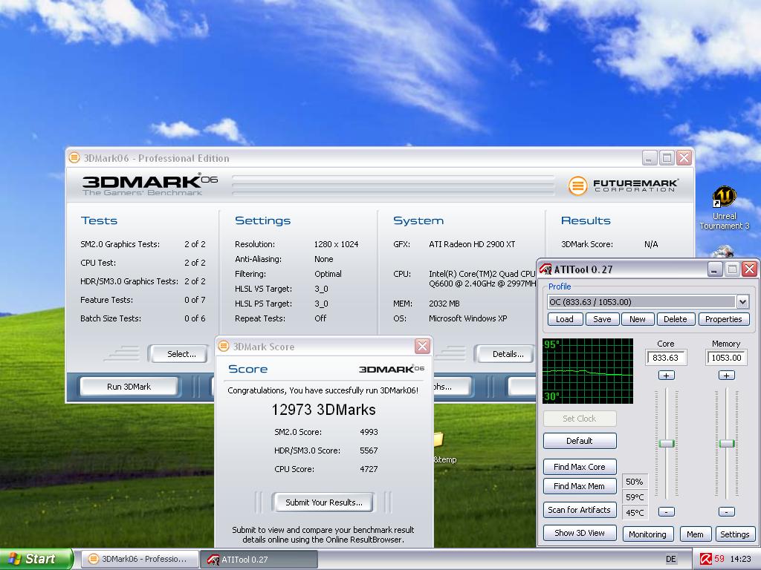The width and height of the screenshot is (761, 570).
Task: Click the Resolution value 1280 x 1024
Action: click(336, 244)
